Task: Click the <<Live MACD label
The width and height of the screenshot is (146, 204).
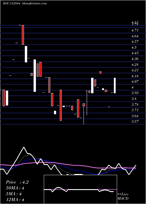Action: [x=123, y=196]
